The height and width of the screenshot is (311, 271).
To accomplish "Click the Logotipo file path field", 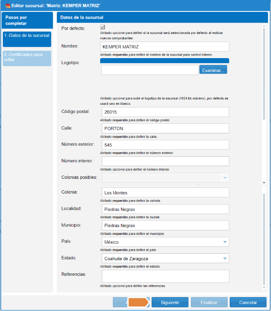I will (150, 70).
